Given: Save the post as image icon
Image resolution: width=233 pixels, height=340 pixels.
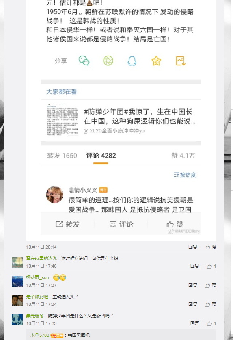Looking at the screenshot, I should tap(181, 61).
